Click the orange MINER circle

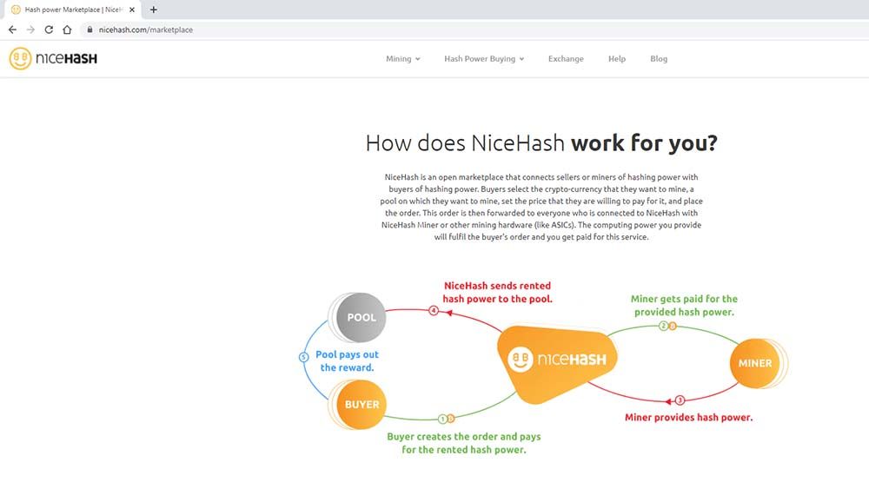(754, 362)
